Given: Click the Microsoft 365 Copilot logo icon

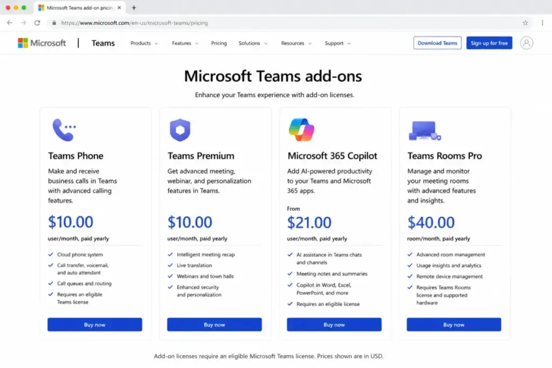Looking at the screenshot, I should point(301,130).
